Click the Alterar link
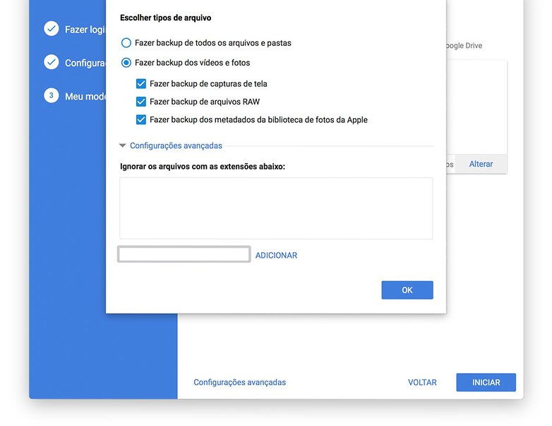 click(x=481, y=164)
